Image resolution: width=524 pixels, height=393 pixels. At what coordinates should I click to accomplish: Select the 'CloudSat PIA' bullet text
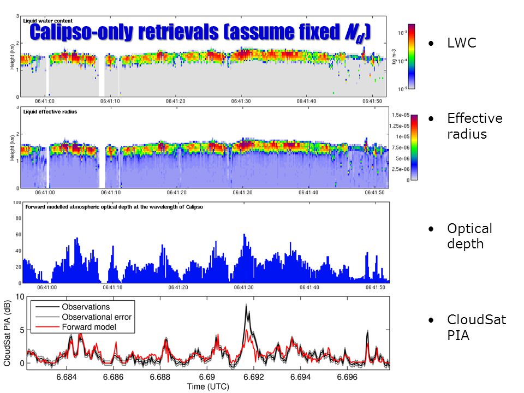477,327
